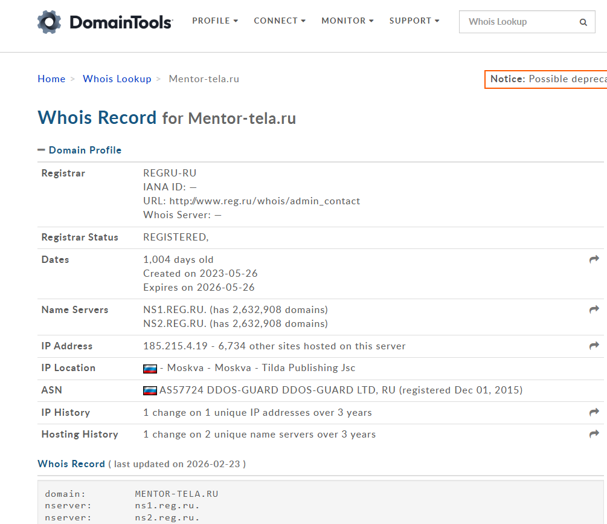The height and width of the screenshot is (524, 607).
Task: Click the share arrow beside Name Servers
Action: pyautogui.click(x=594, y=309)
